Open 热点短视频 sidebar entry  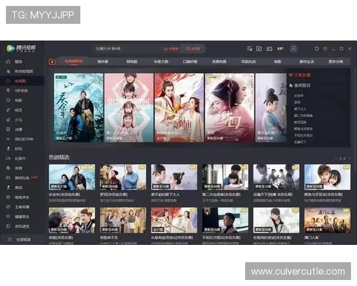pyautogui.click(x=22, y=71)
